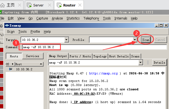Close the Router VM tab
The image size is (169, 109).
tap(80, 5)
